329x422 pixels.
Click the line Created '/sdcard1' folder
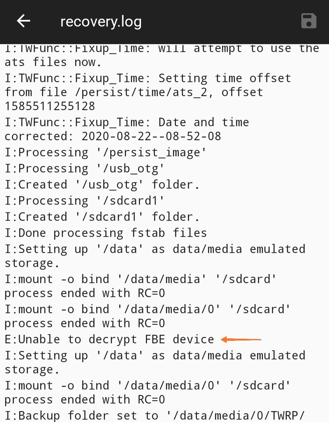click(x=102, y=217)
